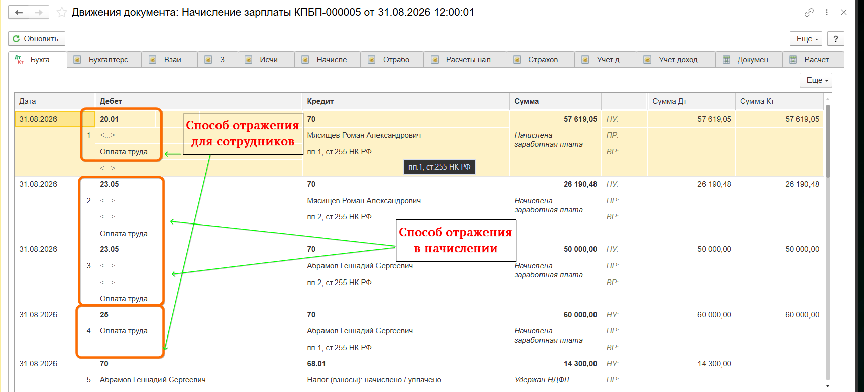Add document to favorites with star icon
The image size is (864, 392).
pyautogui.click(x=62, y=12)
